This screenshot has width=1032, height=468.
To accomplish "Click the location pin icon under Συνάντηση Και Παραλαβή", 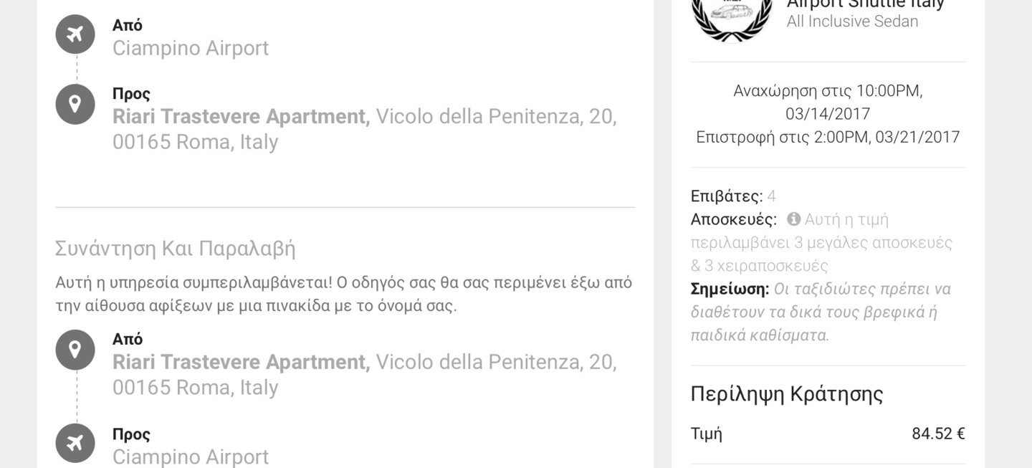I will pyautogui.click(x=75, y=350).
